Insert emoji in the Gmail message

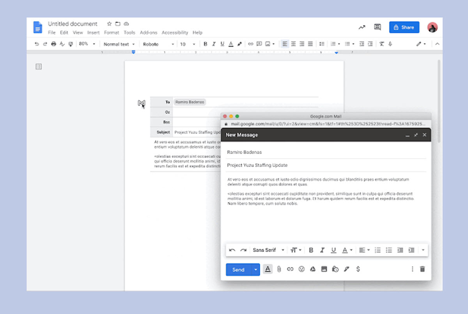pyautogui.click(x=301, y=269)
